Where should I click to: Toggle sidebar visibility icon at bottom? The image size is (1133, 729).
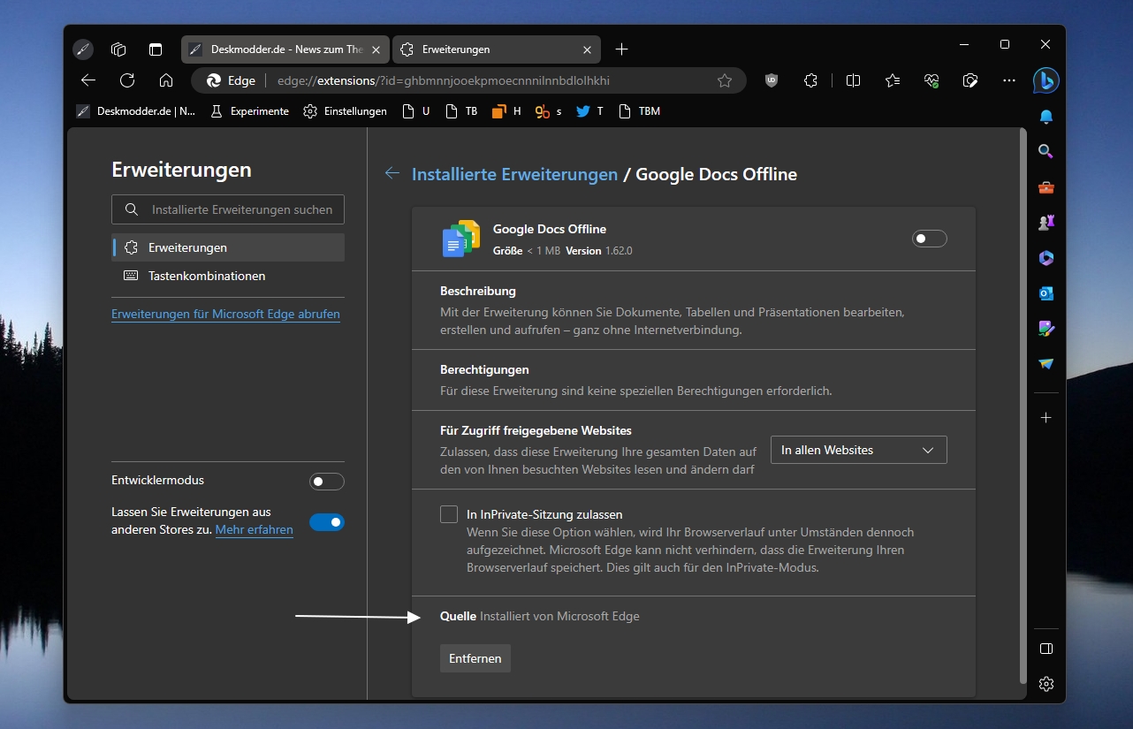(1046, 649)
